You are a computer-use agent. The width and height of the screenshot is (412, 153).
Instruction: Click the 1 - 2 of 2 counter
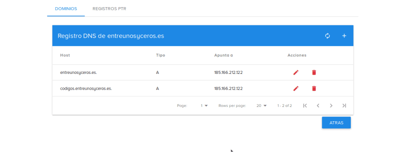(x=284, y=106)
